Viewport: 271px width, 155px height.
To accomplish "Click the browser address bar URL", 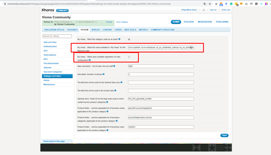I will tap(89, 4).
